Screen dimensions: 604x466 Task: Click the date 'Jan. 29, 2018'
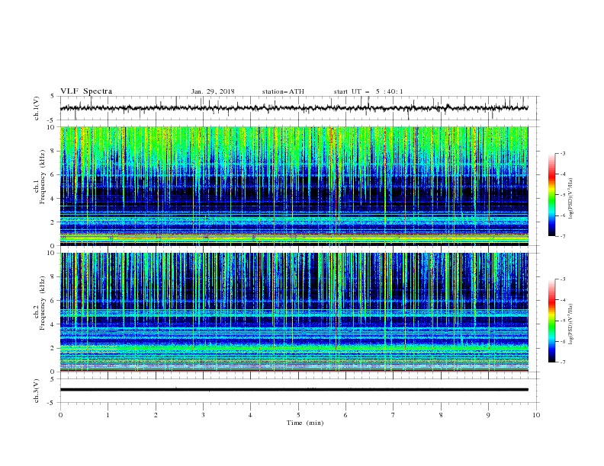tap(213, 91)
